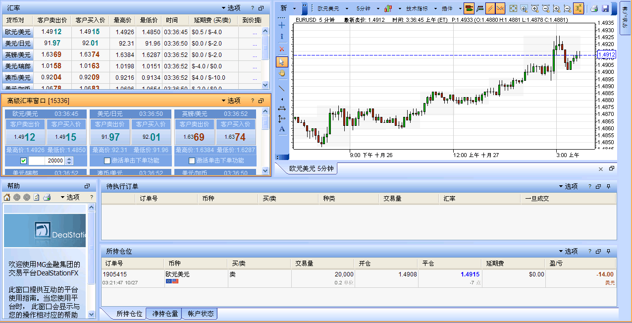Select the vertical measure tool

(282, 118)
